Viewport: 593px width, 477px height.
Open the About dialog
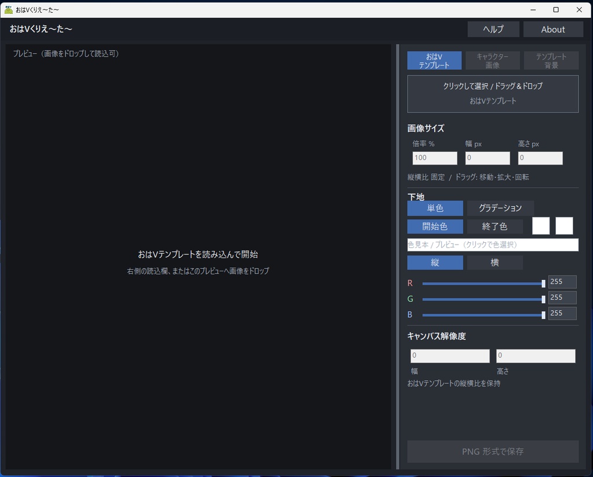point(553,29)
